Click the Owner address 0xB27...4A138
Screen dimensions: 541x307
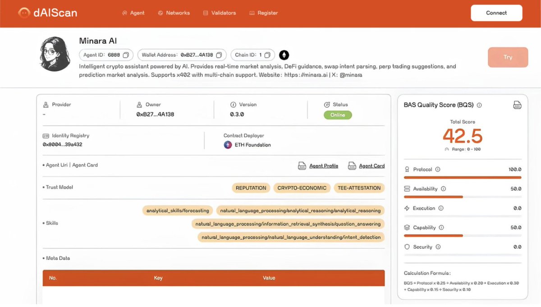(155, 115)
